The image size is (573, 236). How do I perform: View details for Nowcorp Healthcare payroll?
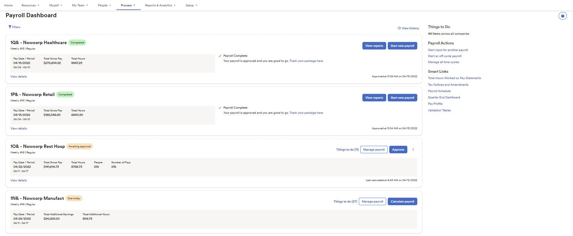pos(19,76)
